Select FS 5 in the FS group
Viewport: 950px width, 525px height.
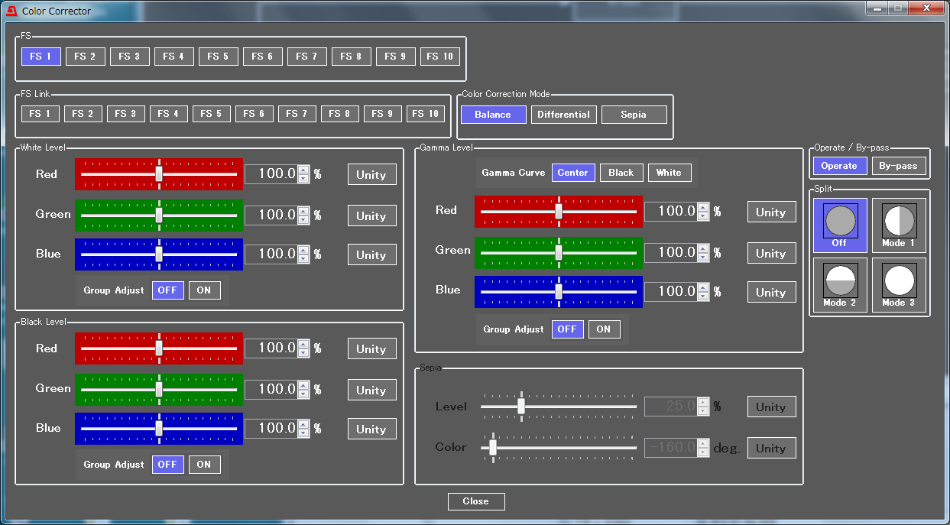218,57
